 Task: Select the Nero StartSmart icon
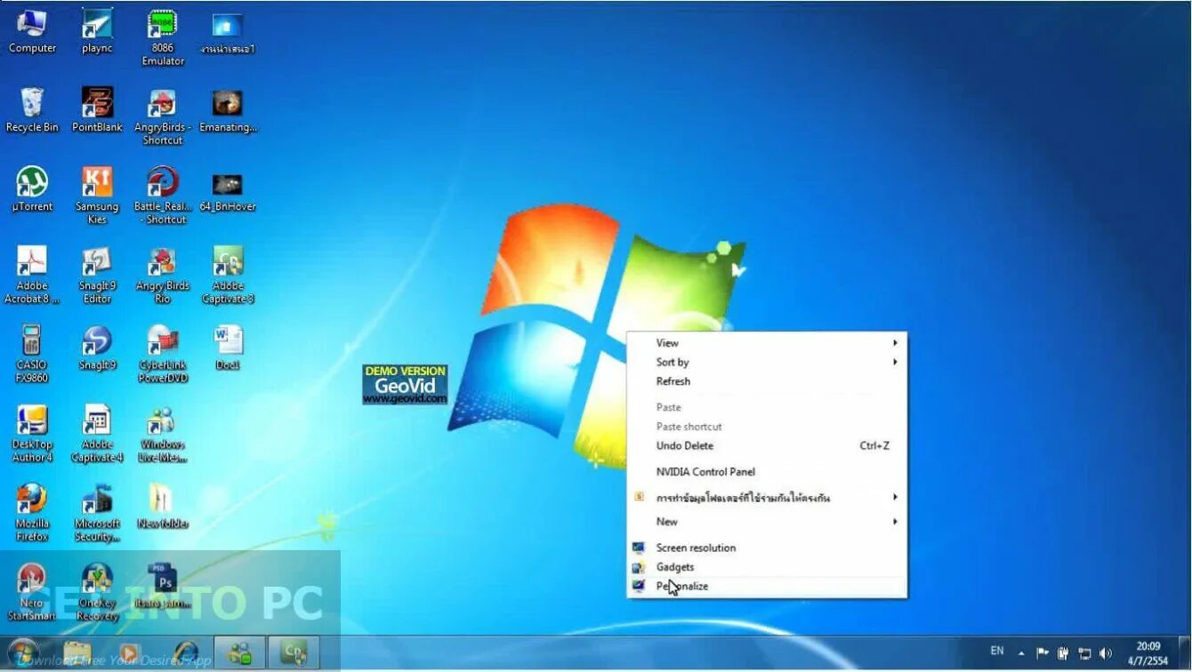32,592
